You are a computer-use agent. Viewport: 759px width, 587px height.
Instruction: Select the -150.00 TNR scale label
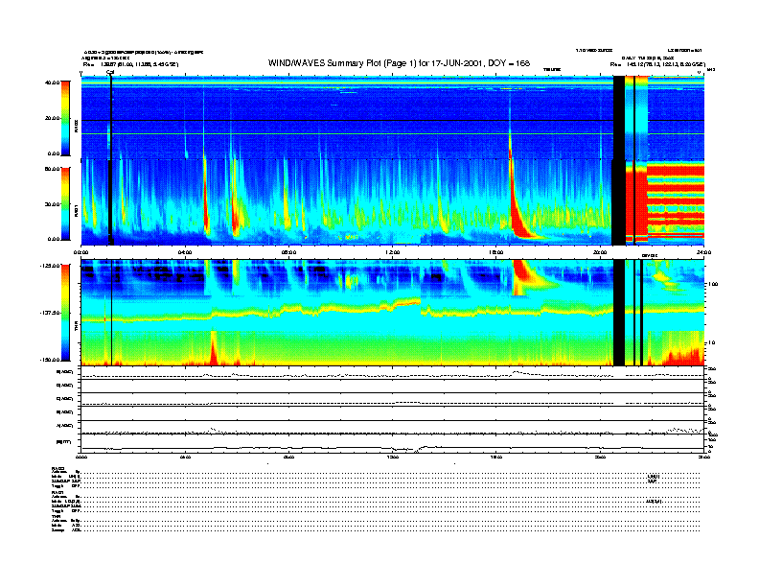point(50,360)
